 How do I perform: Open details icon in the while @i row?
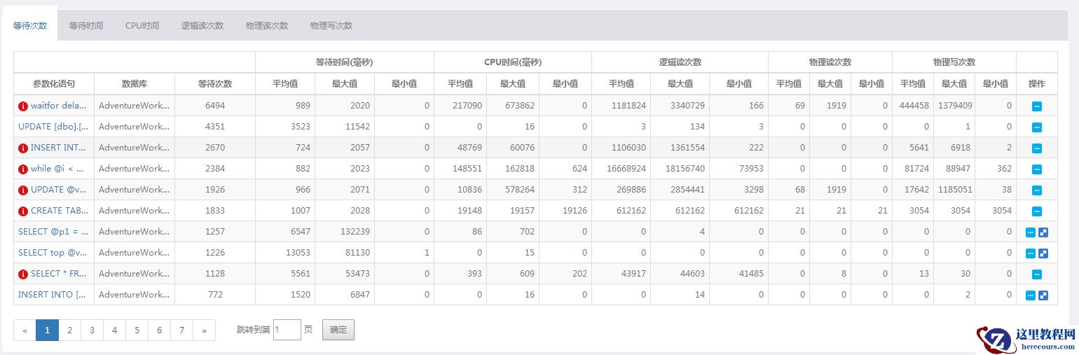tap(1037, 169)
